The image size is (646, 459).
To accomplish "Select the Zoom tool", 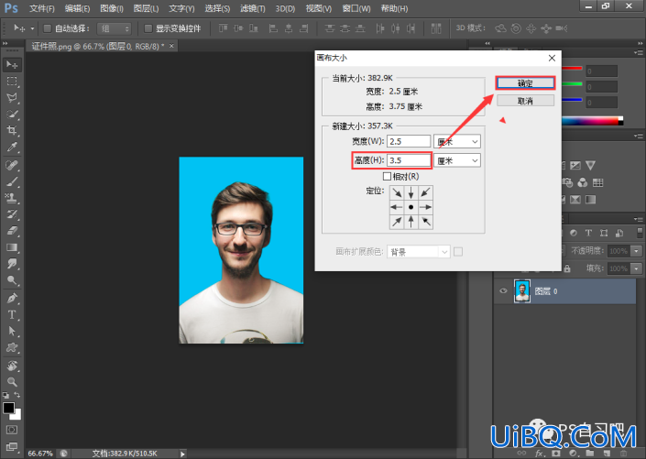I will pyautogui.click(x=12, y=381).
